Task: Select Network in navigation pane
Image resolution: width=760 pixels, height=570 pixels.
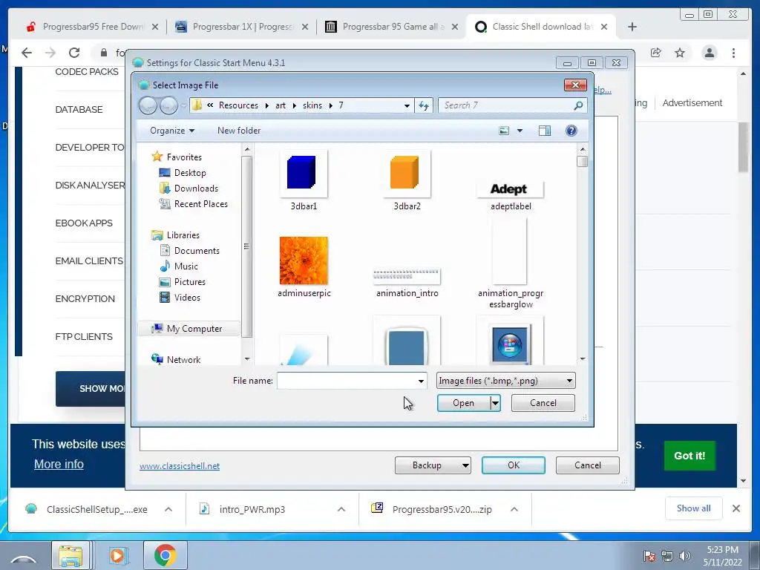Action: coord(183,360)
